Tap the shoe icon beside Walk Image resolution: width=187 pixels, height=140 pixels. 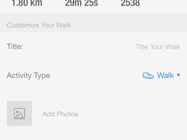pos(148,75)
